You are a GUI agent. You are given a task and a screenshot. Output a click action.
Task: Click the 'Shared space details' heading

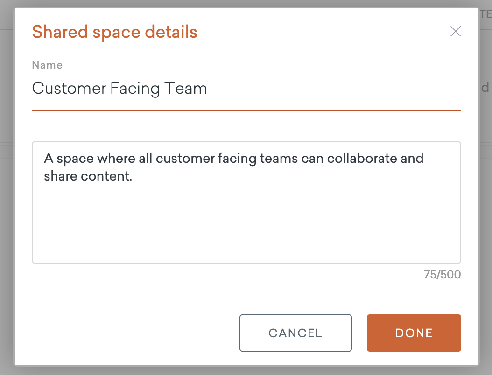coord(114,32)
